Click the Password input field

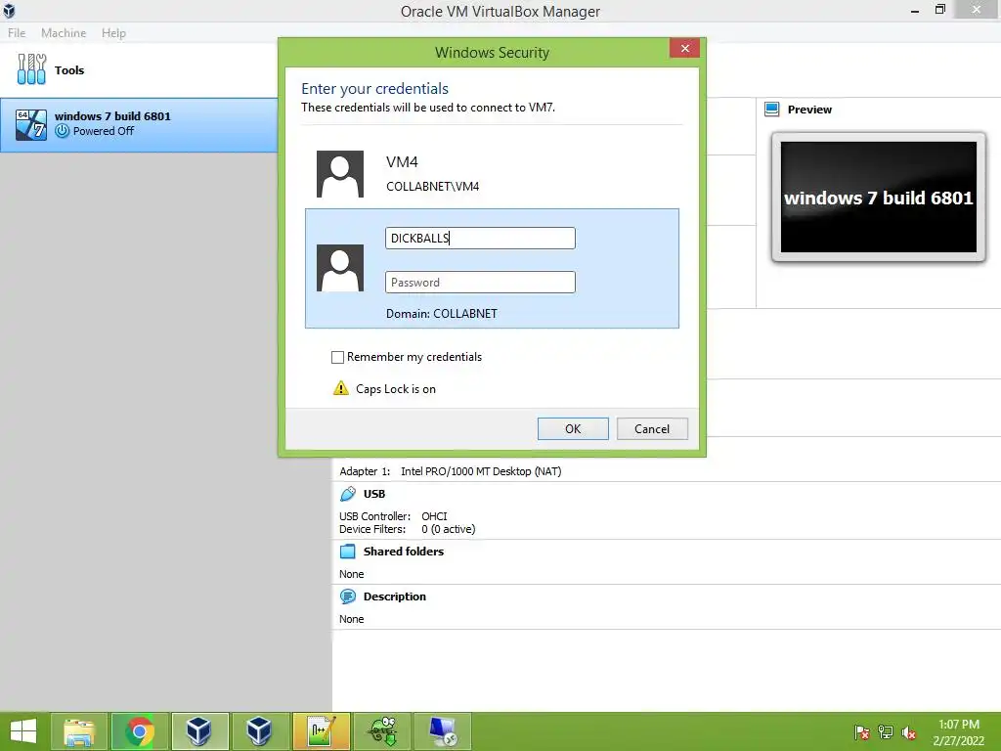(x=480, y=283)
